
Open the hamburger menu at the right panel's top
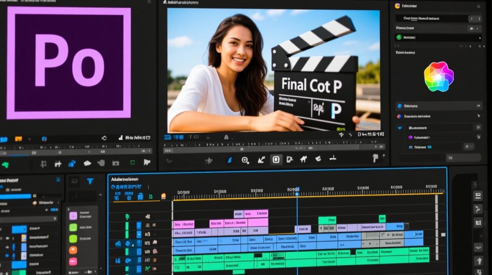(x=478, y=6)
